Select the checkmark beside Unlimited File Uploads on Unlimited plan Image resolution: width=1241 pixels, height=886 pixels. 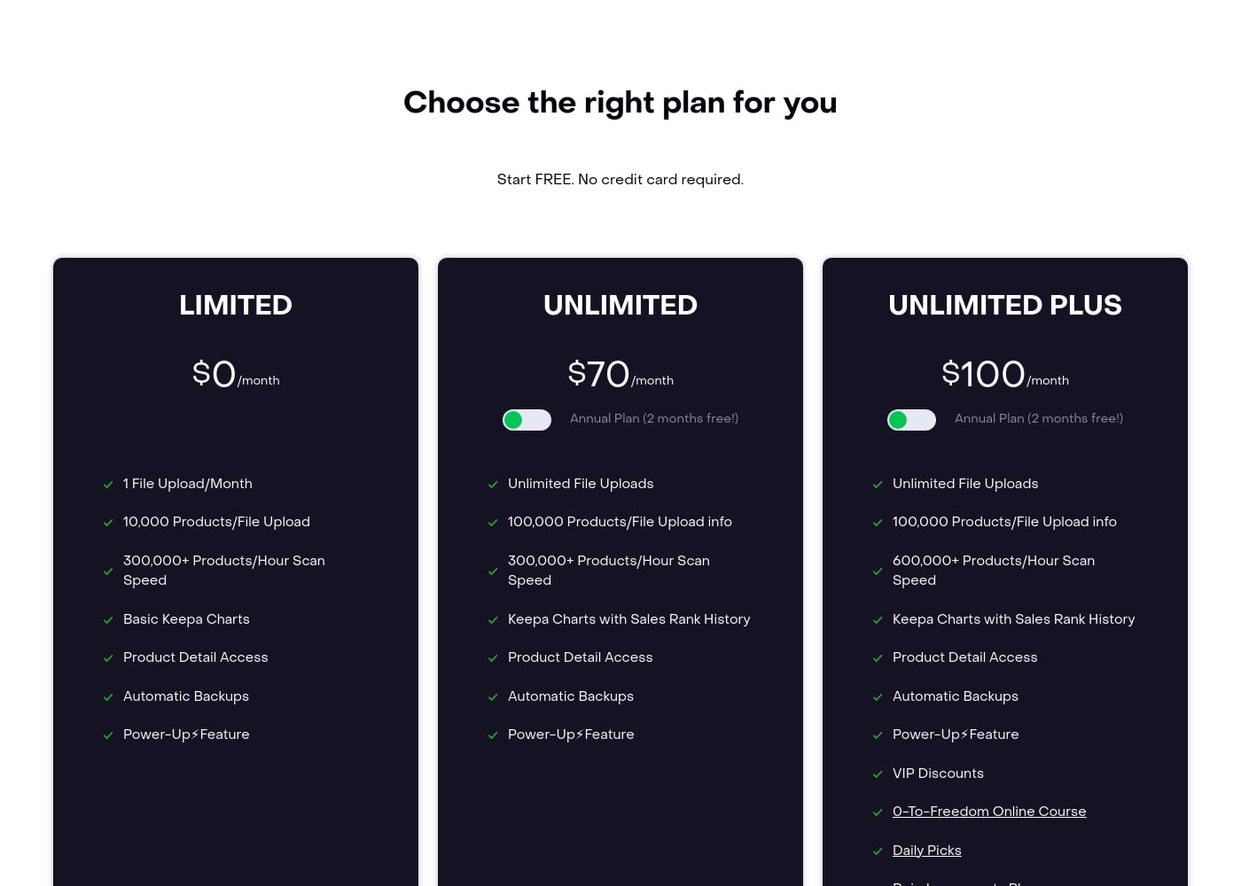coord(493,485)
